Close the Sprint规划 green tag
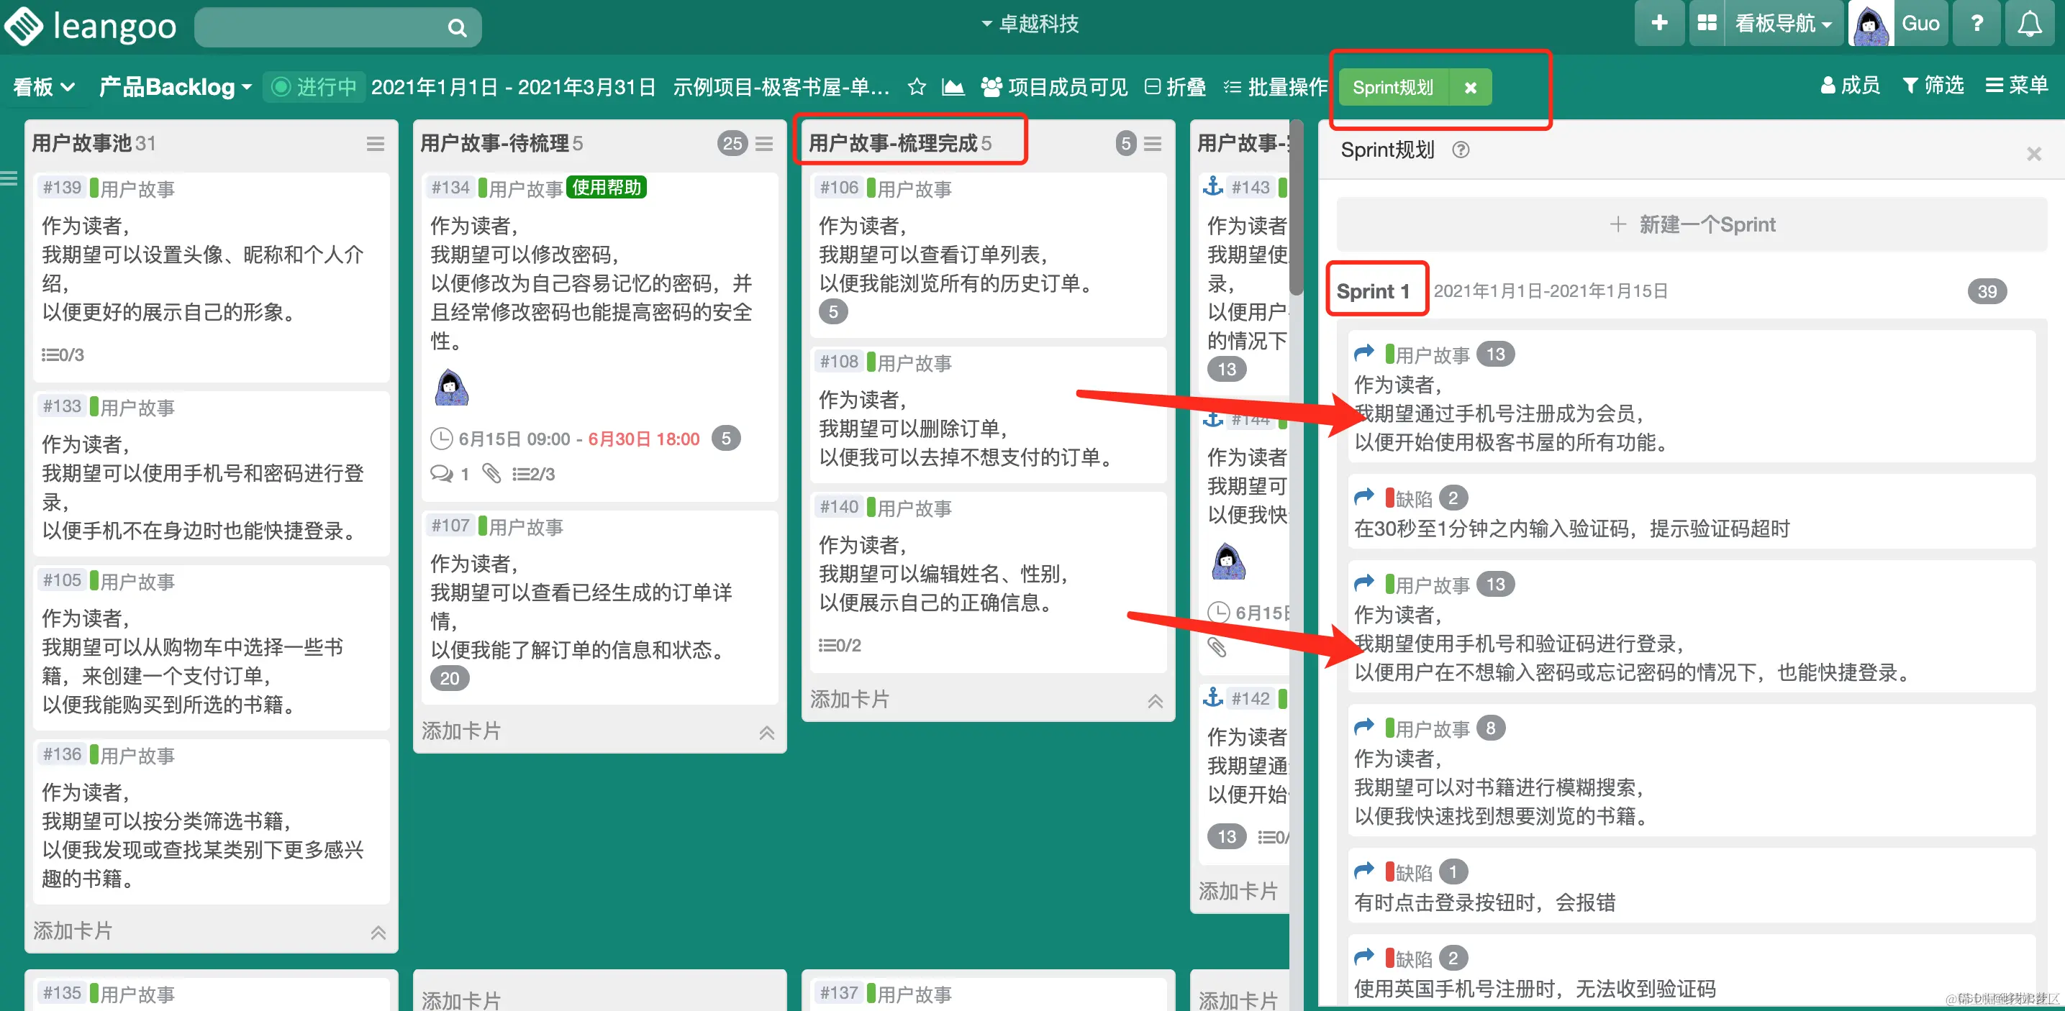This screenshot has width=2065, height=1011. (1470, 87)
